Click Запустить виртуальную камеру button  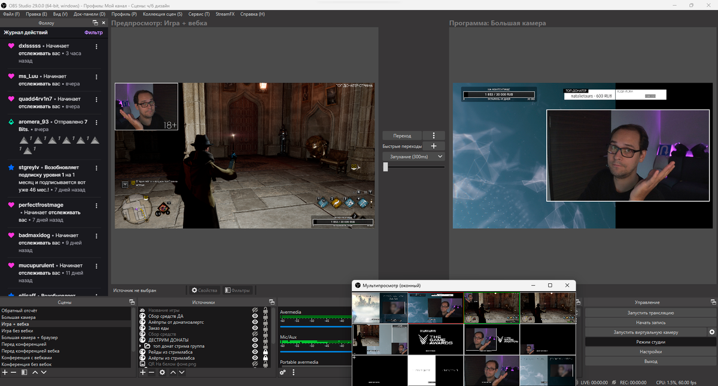pos(646,332)
